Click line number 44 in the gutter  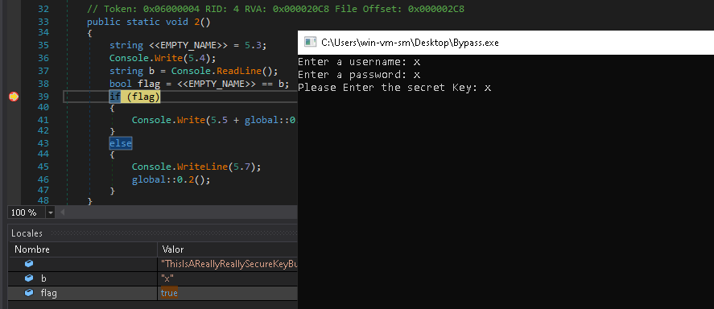(43, 154)
